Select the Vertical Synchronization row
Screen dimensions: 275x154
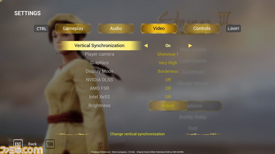[99, 46]
